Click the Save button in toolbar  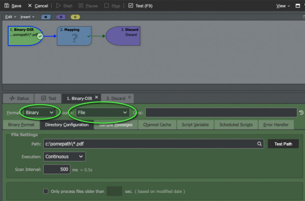pos(13,6)
